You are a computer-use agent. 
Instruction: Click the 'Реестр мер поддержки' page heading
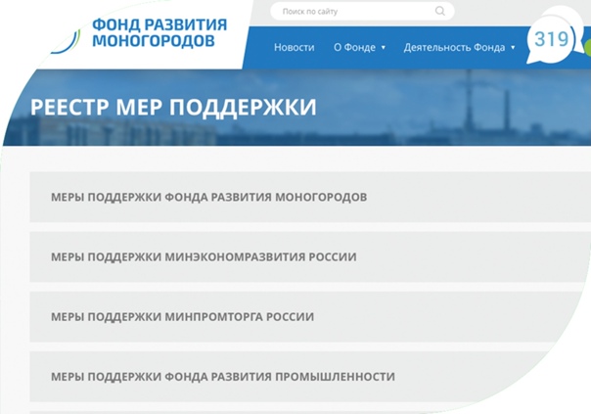point(173,107)
